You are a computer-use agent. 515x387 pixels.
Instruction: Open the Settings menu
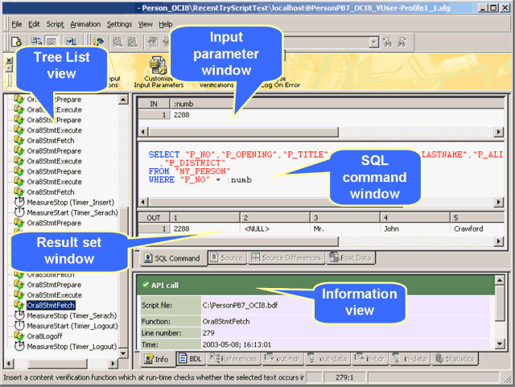click(119, 24)
